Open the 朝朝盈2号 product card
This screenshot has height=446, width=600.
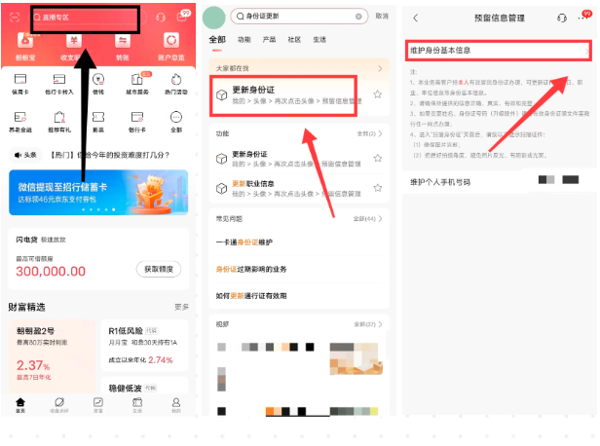[x=52, y=356]
